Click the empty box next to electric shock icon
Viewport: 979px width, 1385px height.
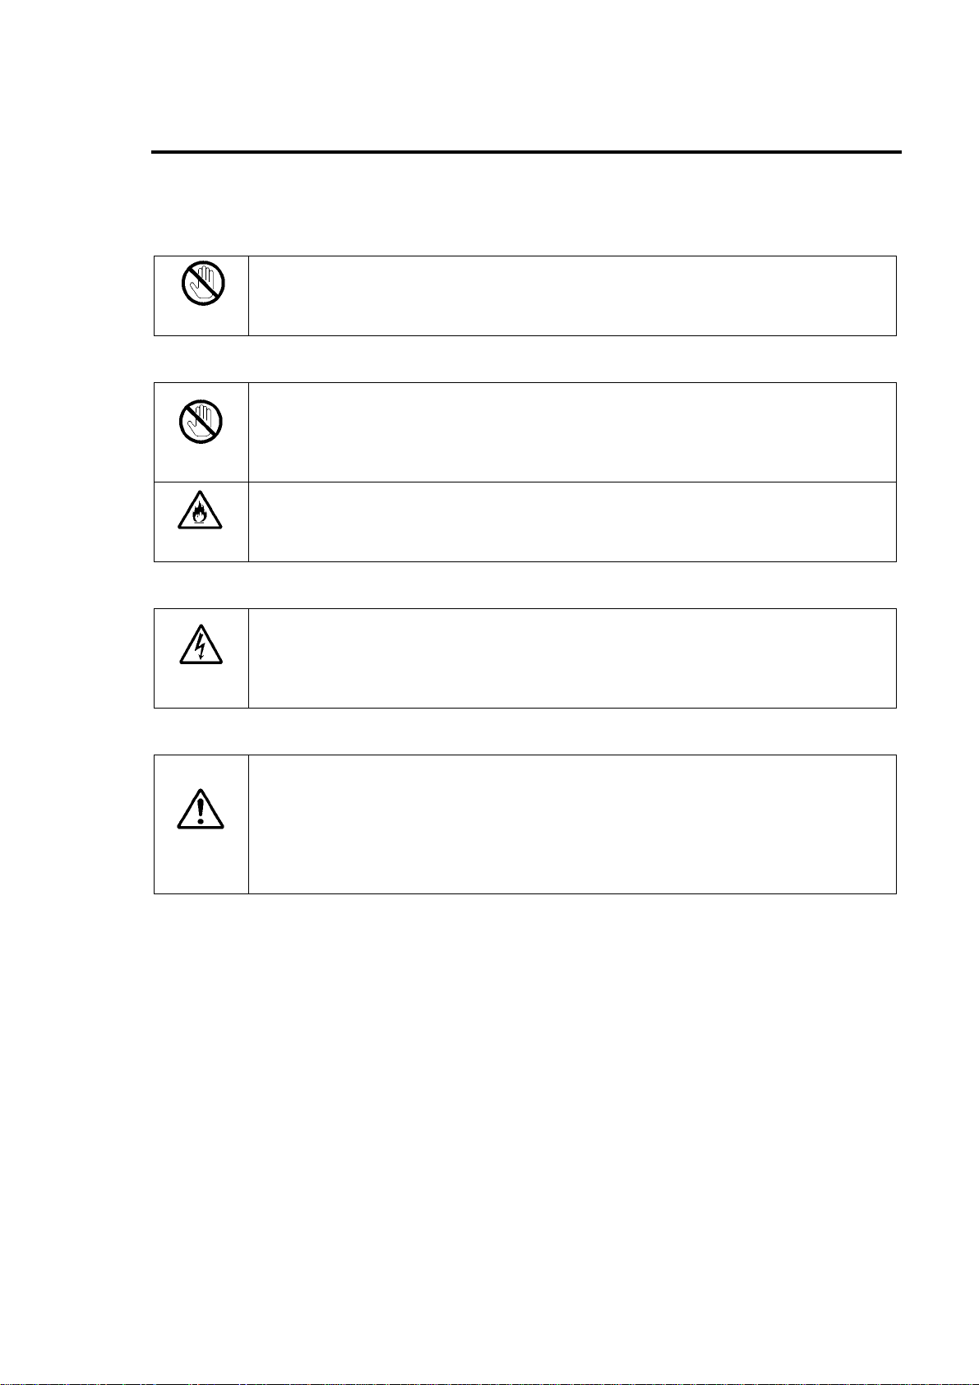tap(572, 658)
